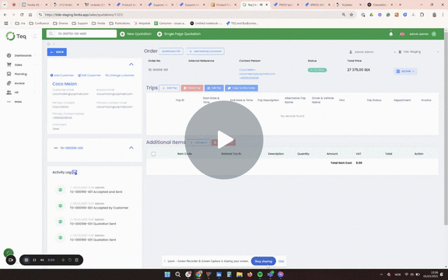Restart the Loom recording

point(70,260)
